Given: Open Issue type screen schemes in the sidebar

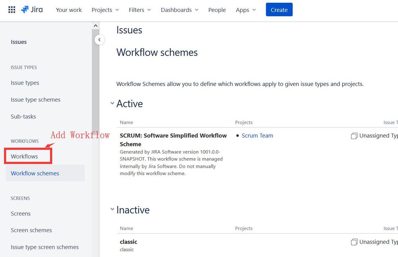Looking at the screenshot, I should 45,247.
